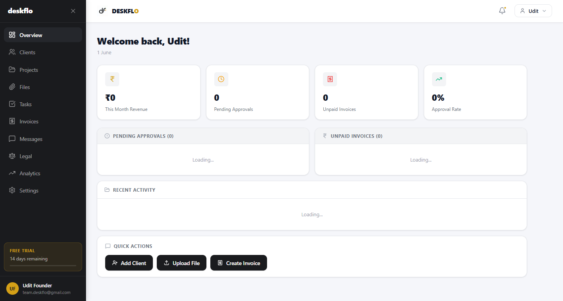Click the team.deskflo@gmail.com email text
This screenshot has width=563, height=301.
(x=47, y=292)
